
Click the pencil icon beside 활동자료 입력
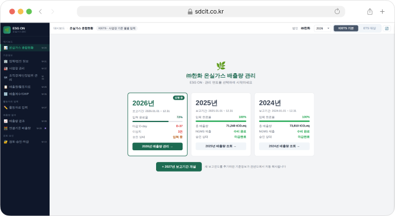click(6, 107)
